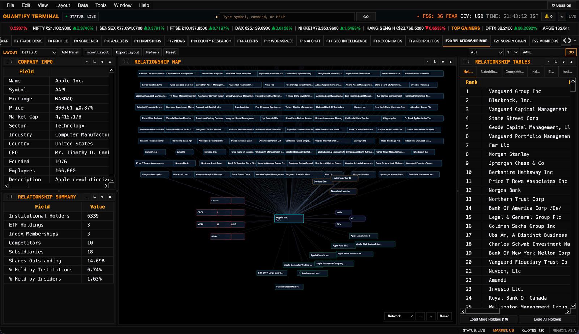Click the AAPL symbol input field
The image size is (579, 334).
pyautogui.click(x=542, y=52)
